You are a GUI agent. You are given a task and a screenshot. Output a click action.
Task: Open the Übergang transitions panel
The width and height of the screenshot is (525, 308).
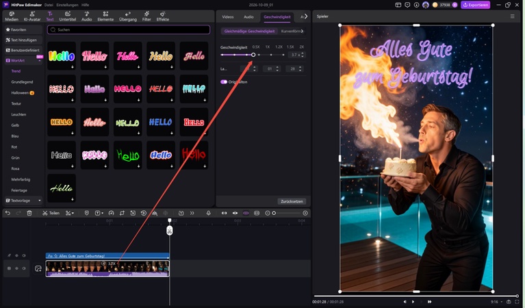coord(128,16)
